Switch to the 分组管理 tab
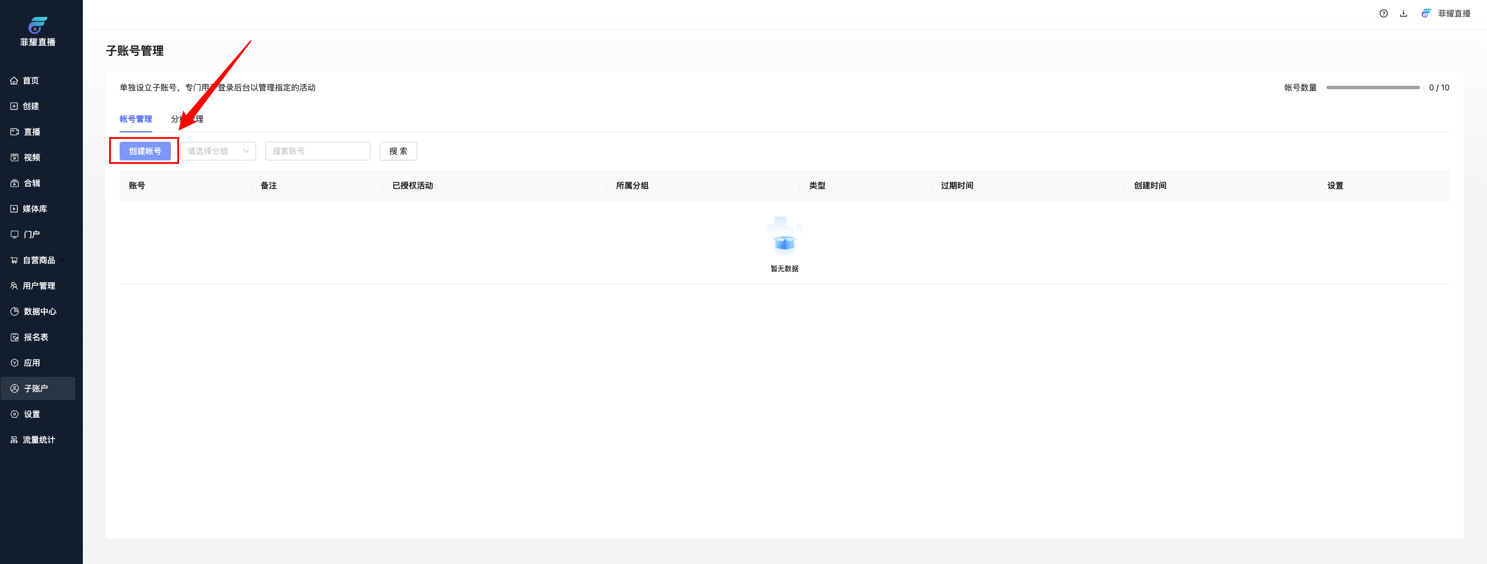The height and width of the screenshot is (564, 1487). 187,119
